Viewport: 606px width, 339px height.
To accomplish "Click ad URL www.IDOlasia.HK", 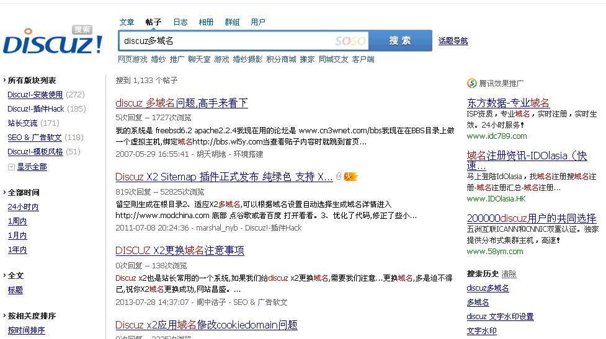I will coord(496,198).
